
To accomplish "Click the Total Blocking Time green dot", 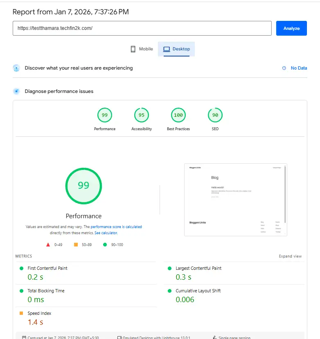I will (x=21, y=291).
